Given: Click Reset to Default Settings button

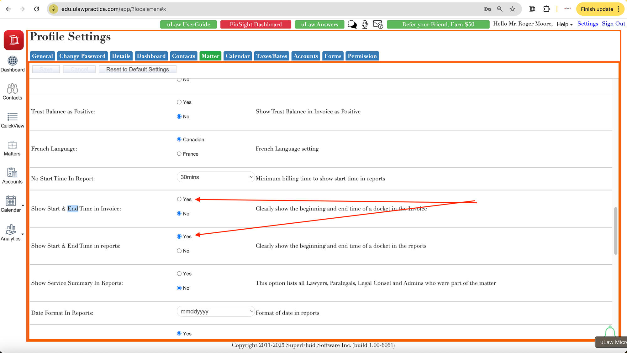Looking at the screenshot, I should click(x=137, y=70).
